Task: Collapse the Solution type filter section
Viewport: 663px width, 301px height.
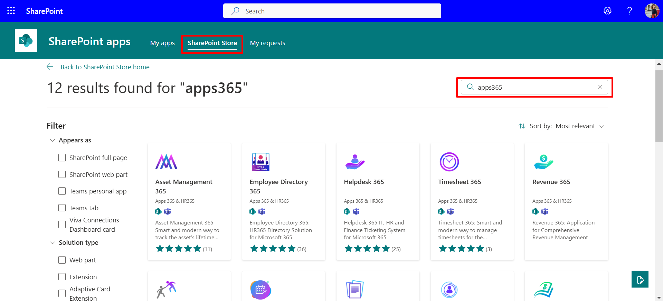Action: [x=53, y=243]
